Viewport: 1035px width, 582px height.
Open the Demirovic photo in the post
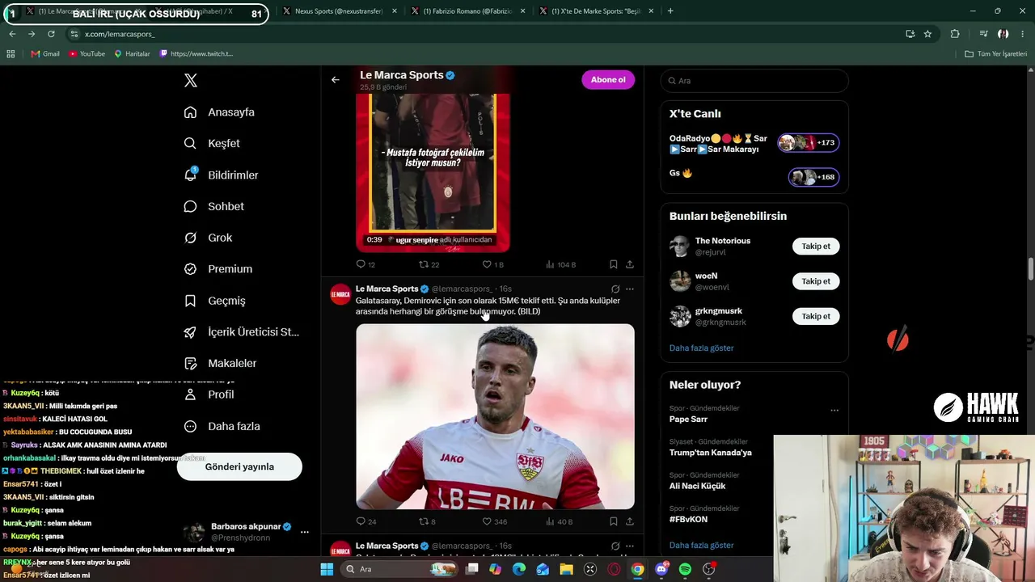pos(495,416)
